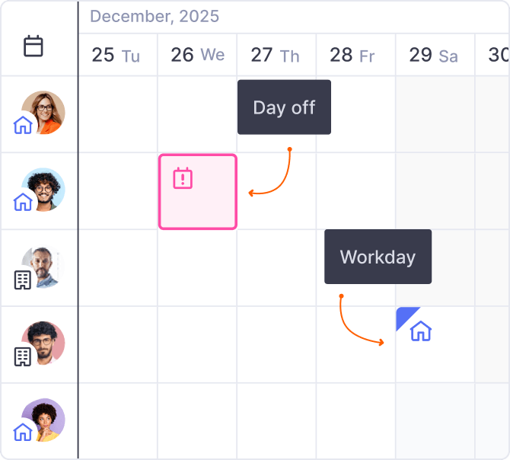The height and width of the screenshot is (460, 510).
Task: Click the calendar icon in header corner
Action: [x=33, y=46]
